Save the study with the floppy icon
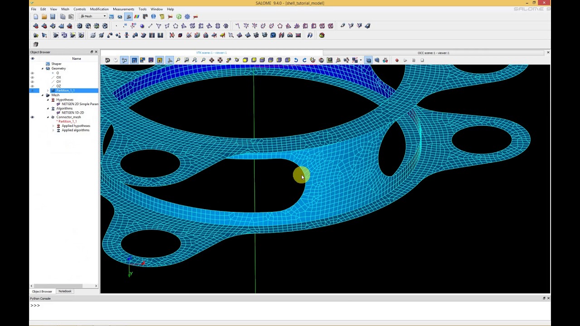 [53, 17]
